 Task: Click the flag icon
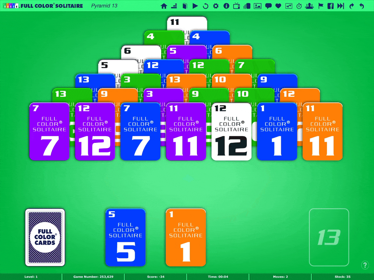[x=321, y=6]
